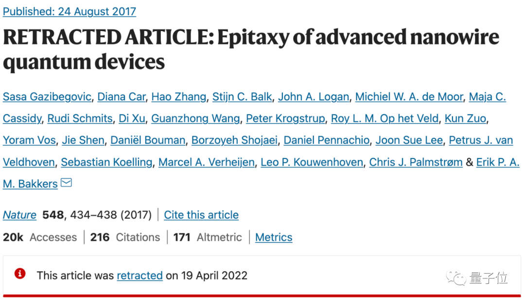The image size is (525, 301).
Task: Open Sebastian Koelling author link
Action: (106, 162)
